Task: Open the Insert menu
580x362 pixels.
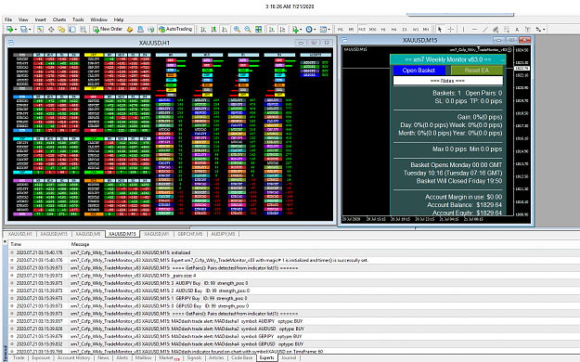Action: 40,19
